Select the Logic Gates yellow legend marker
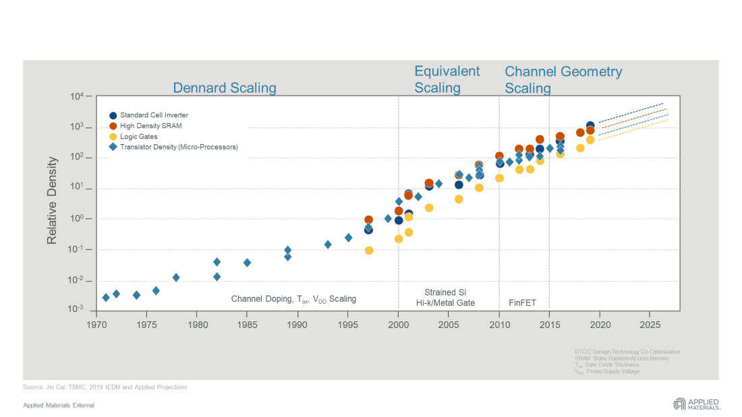This screenshot has height=417, width=742. click(113, 137)
